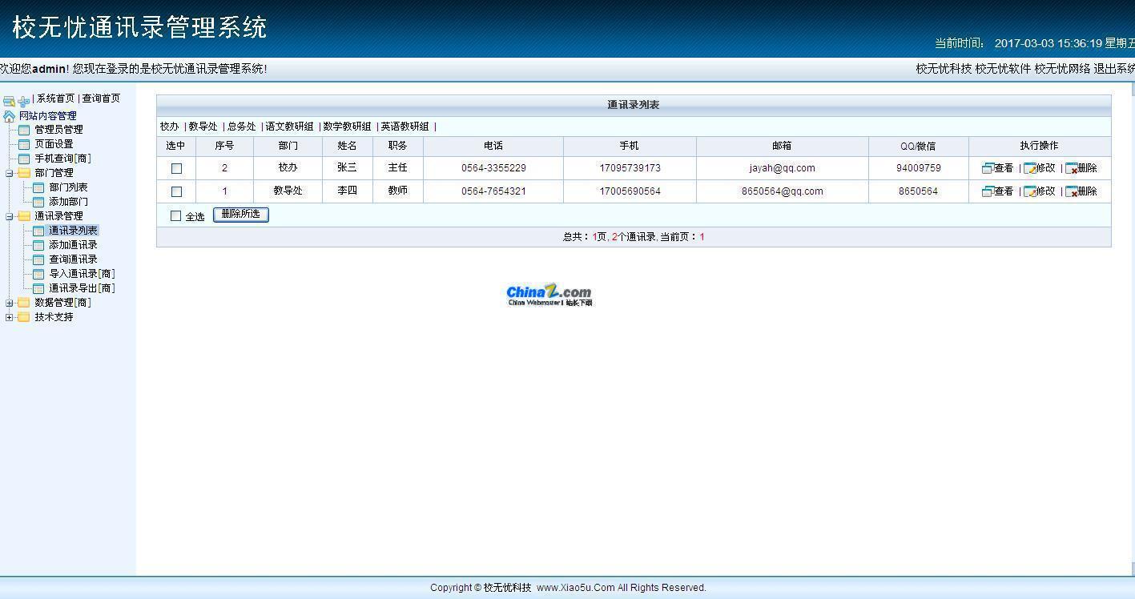
Task: Open 添加通讯录 in the sidebar tree
Action: coord(73,245)
